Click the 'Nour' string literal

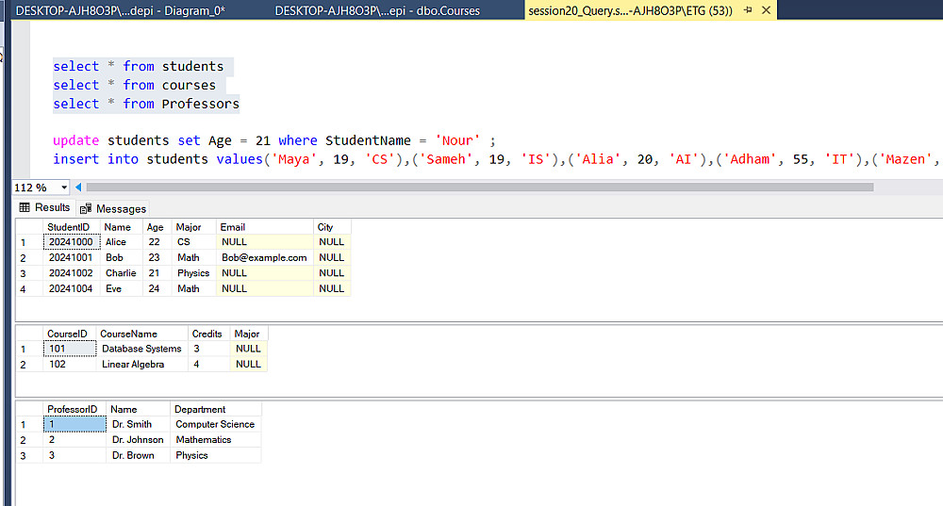457,140
